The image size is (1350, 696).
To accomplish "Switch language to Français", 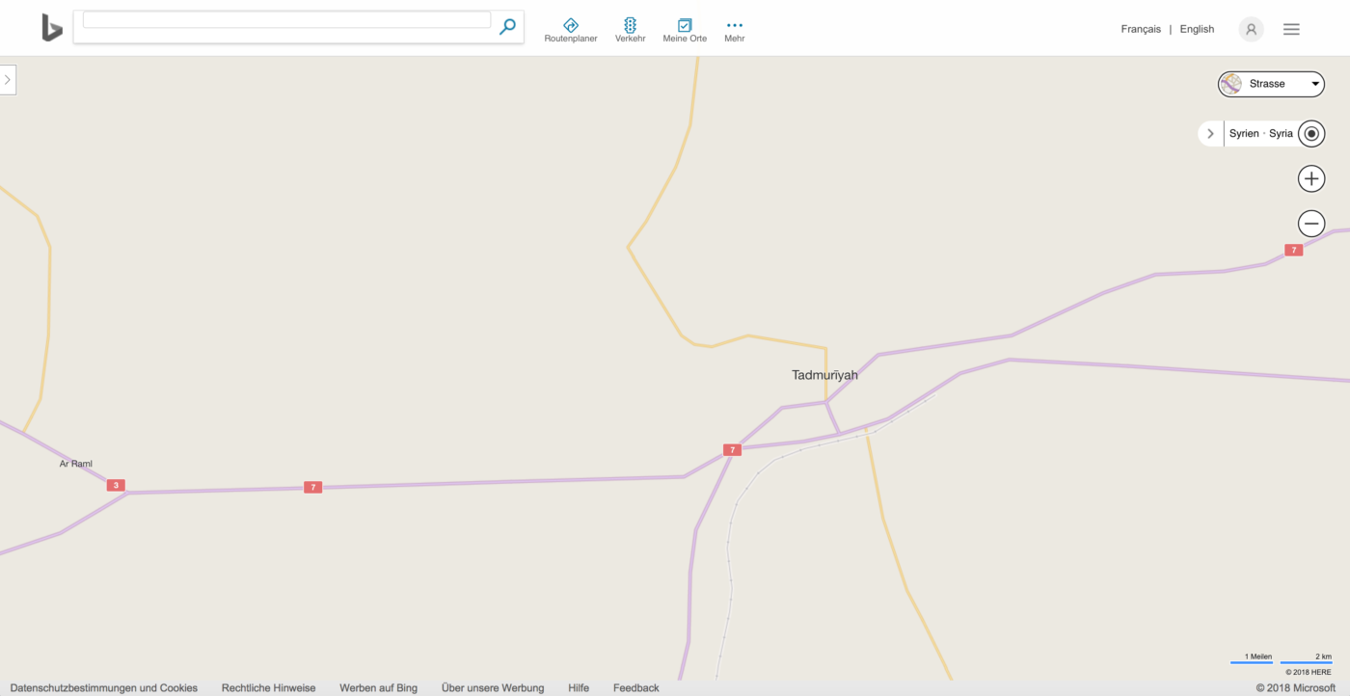I will [1141, 29].
